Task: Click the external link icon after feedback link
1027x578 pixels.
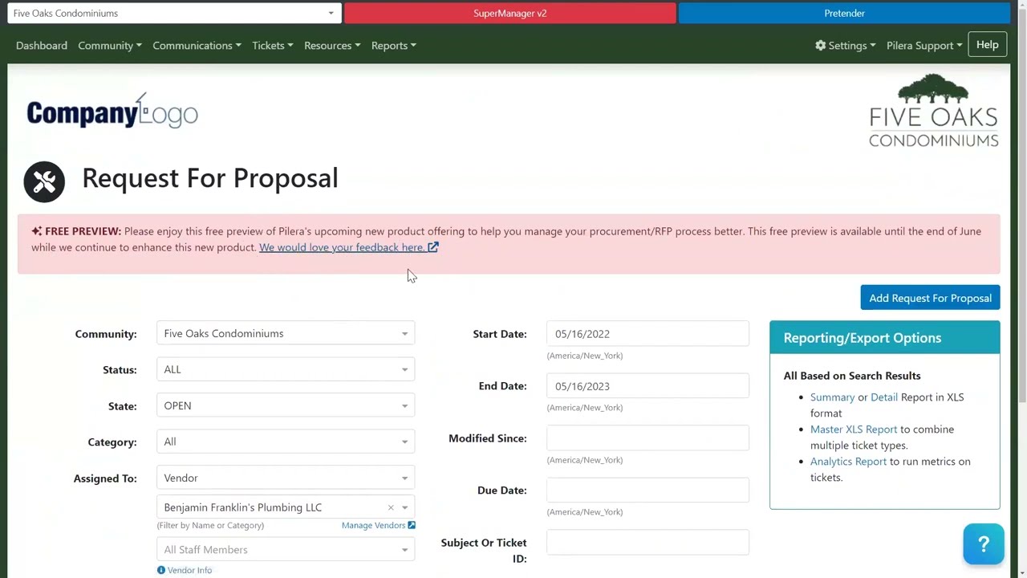Action: (x=433, y=247)
